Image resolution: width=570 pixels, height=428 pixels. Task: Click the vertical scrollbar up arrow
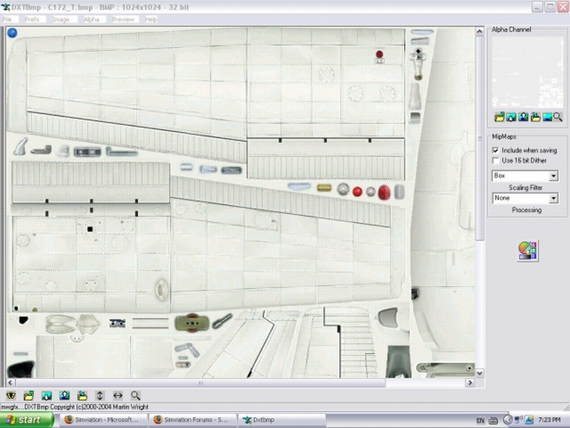(x=480, y=31)
